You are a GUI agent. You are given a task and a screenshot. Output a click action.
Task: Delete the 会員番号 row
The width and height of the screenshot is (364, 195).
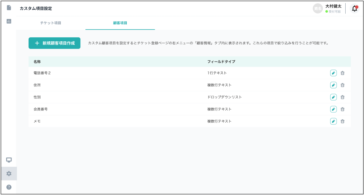[x=343, y=109]
